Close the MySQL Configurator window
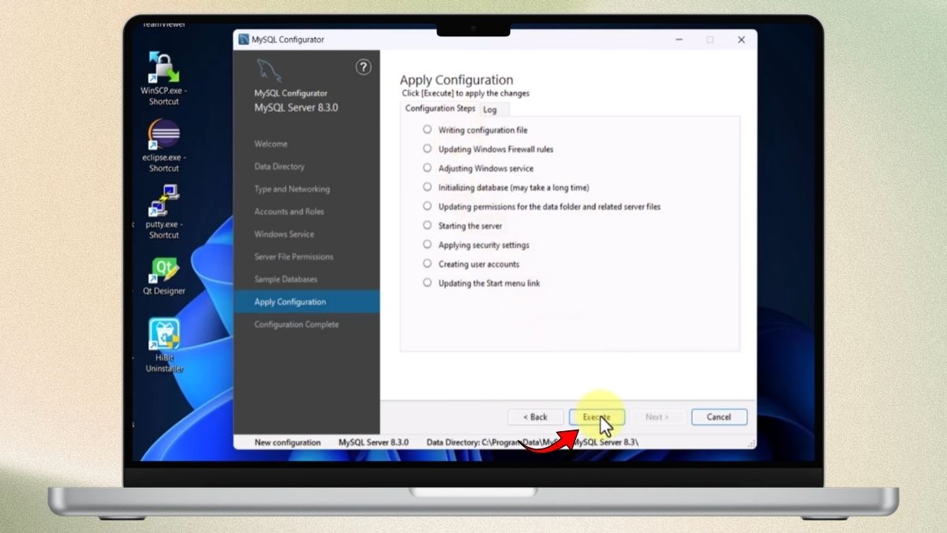 [x=741, y=39]
